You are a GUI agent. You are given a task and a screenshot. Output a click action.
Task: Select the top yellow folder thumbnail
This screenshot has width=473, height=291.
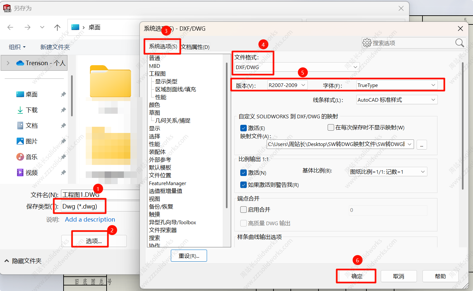point(111,81)
